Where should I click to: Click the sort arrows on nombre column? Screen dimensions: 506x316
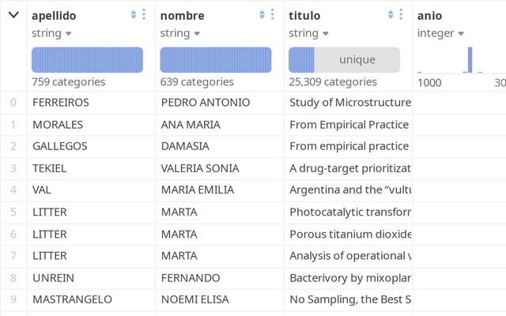click(262, 15)
